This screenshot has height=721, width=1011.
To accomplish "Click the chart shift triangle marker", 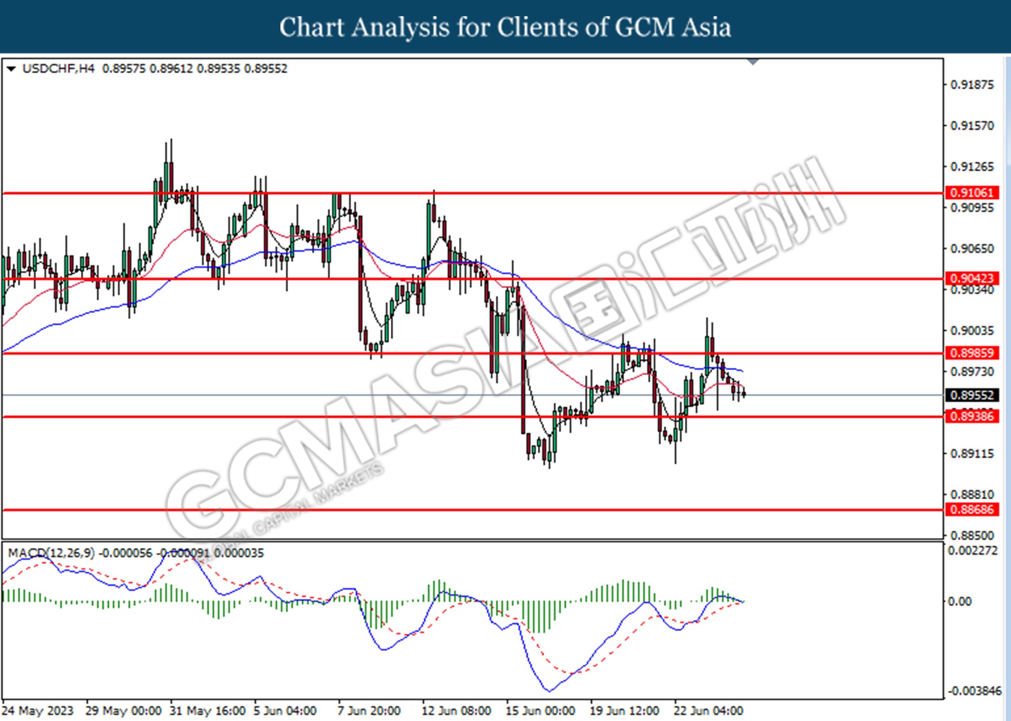I will tap(753, 62).
